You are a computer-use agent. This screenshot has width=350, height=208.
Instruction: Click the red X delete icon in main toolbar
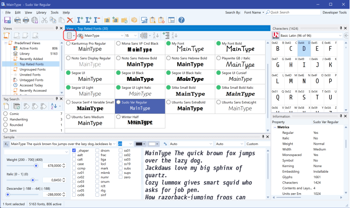click(70, 20)
